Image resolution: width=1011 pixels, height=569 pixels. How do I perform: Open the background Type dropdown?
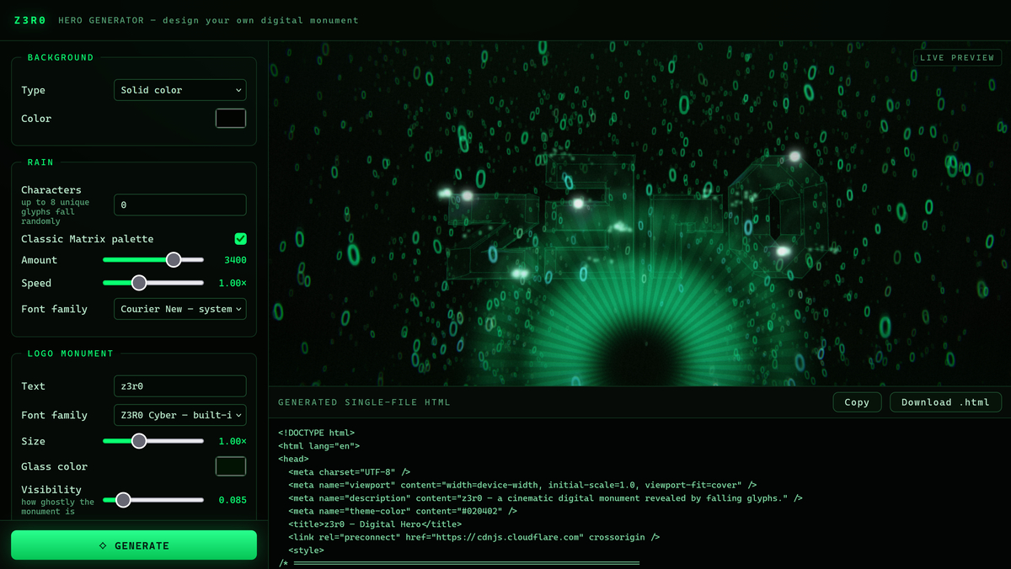[x=180, y=90]
